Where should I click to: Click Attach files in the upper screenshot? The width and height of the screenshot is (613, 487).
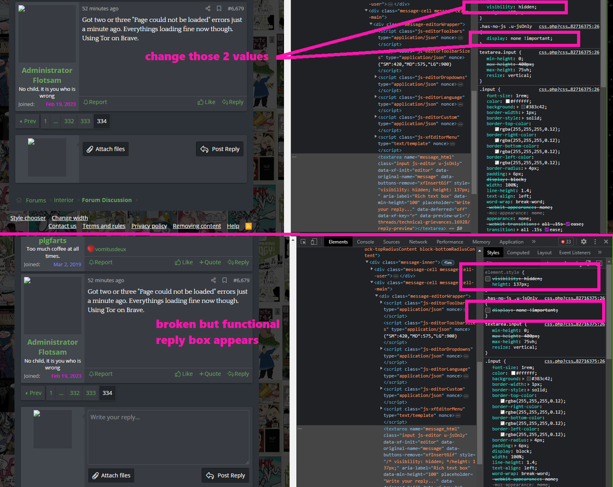pyautogui.click(x=106, y=149)
